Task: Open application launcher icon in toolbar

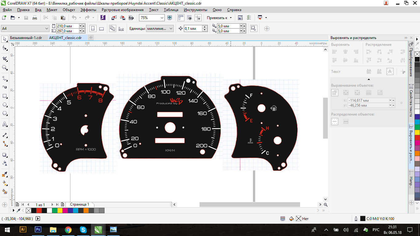Action: (x=260, y=18)
